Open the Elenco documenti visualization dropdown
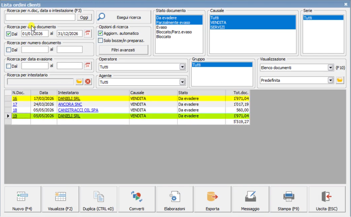Screen dimensions: 351x217 click(330, 67)
